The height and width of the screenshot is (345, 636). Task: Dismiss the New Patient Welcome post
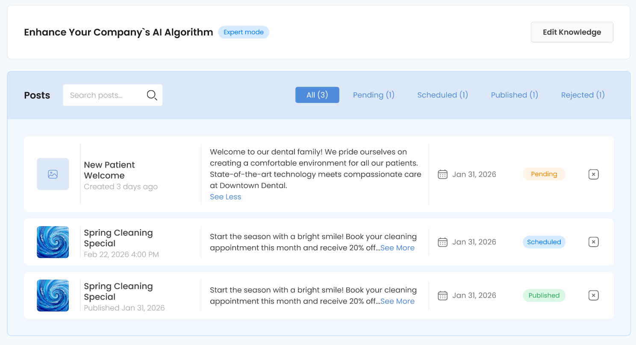593,174
